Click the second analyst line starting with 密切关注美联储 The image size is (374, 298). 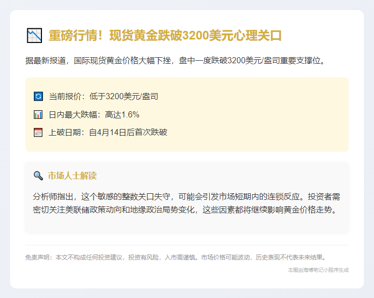[184, 209]
